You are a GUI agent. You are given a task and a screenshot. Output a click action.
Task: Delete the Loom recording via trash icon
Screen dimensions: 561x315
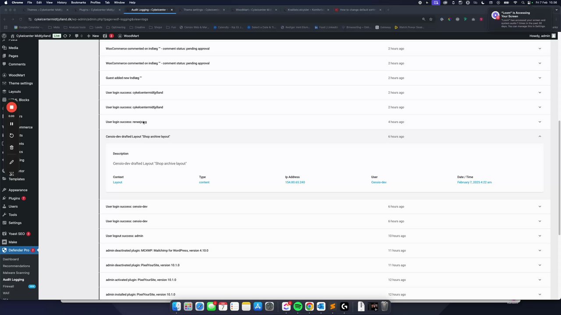12,147
